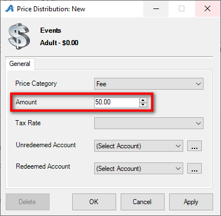Viewport: 221px width, 216px height.
Task: Close the Price Distribution window
Action: tap(207, 8)
